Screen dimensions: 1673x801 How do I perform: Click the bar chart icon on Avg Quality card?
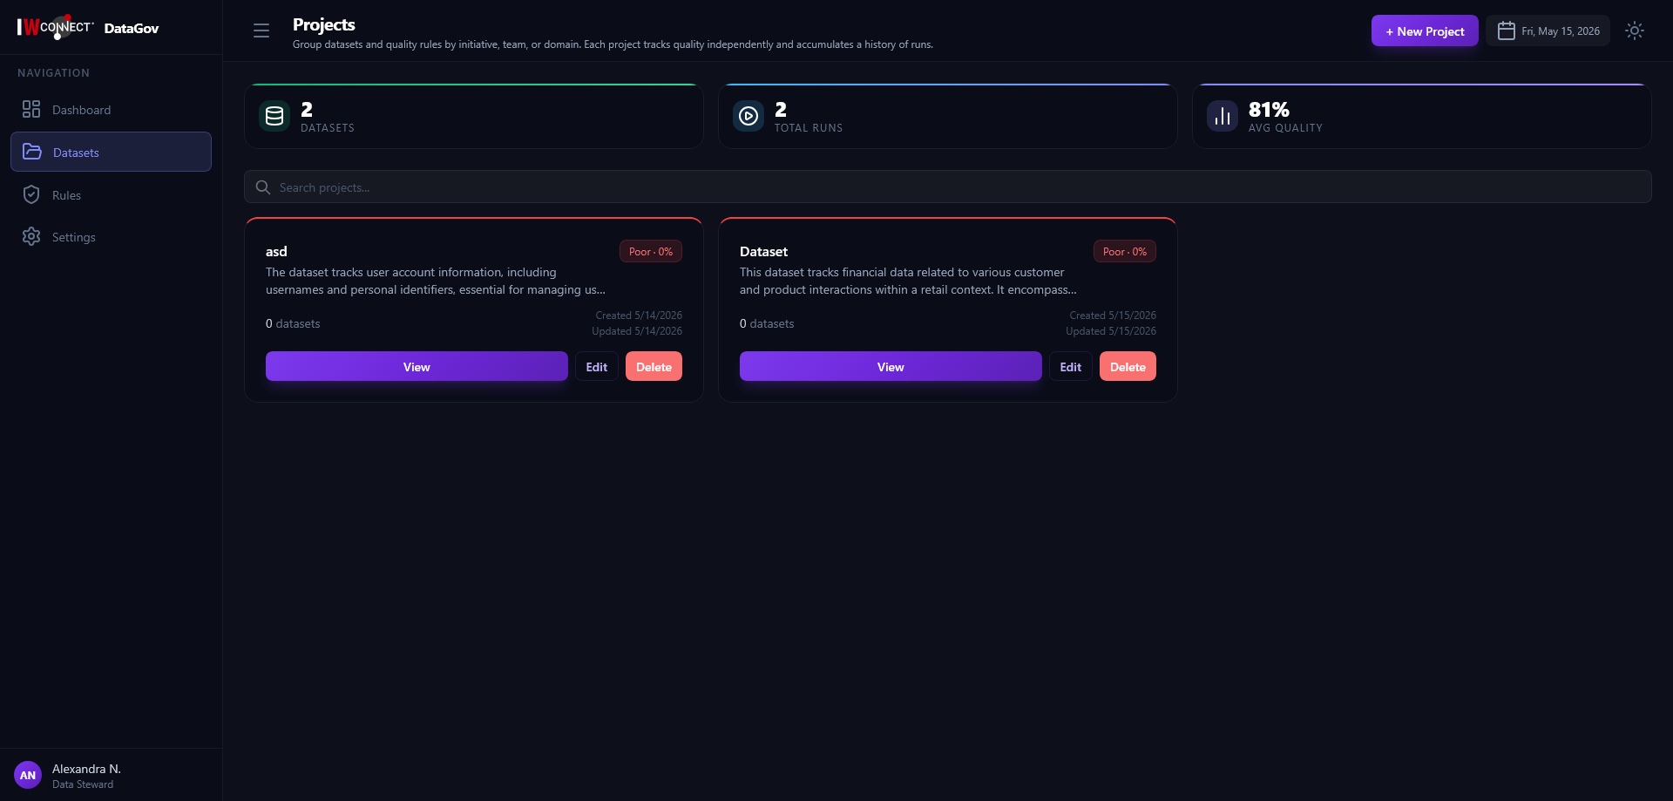click(1223, 116)
